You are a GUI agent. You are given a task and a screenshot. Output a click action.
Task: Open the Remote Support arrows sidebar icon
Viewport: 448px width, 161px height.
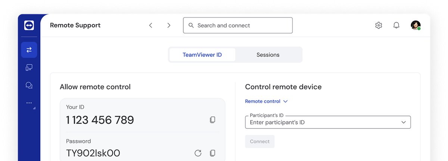(x=29, y=50)
